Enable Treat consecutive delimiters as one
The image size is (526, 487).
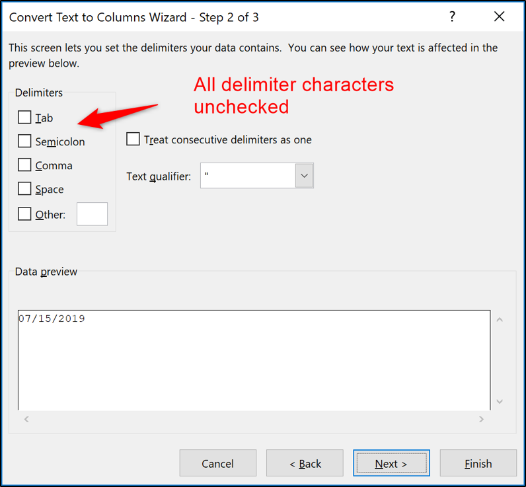[133, 139]
